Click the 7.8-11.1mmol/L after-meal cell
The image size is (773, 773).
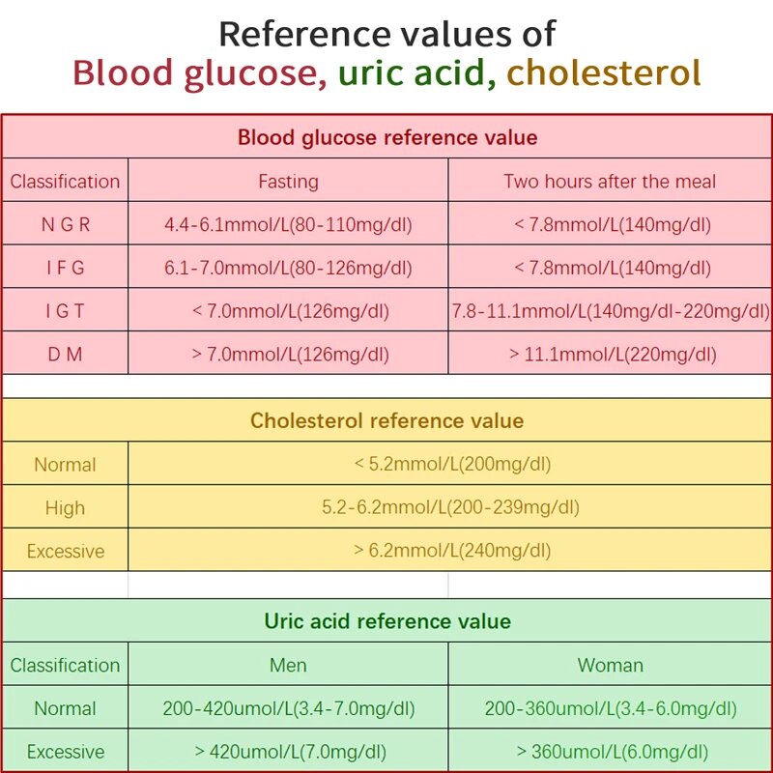click(611, 311)
